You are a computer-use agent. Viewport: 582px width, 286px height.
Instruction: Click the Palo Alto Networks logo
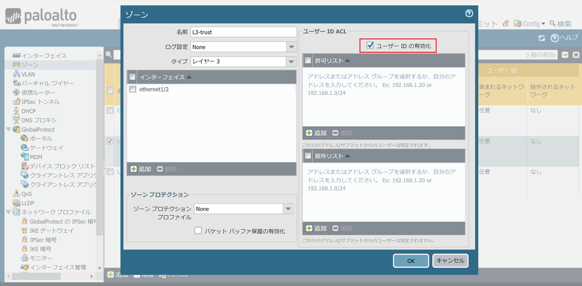tap(41, 18)
